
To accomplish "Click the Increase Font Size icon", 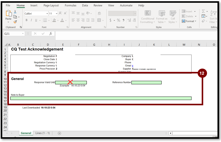I will (x=60, y=13).
